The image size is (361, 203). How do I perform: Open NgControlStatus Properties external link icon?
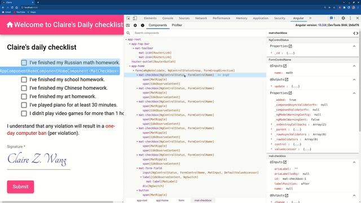(x=290, y=46)
